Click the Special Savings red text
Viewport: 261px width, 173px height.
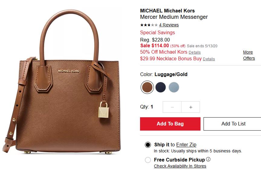[x=158, y=32]
